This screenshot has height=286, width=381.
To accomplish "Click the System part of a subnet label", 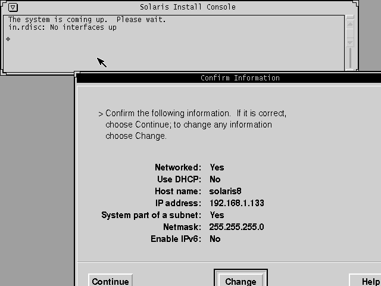I will coord(151,215).
